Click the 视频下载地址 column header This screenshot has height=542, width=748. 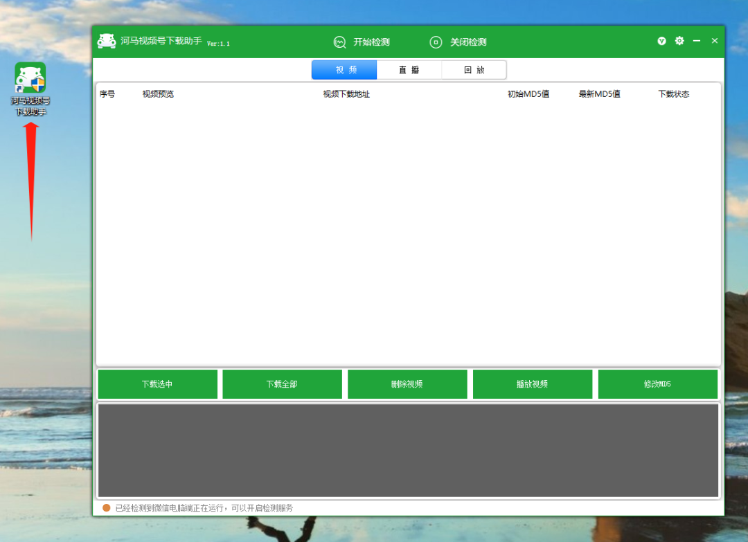click(346, 94)
